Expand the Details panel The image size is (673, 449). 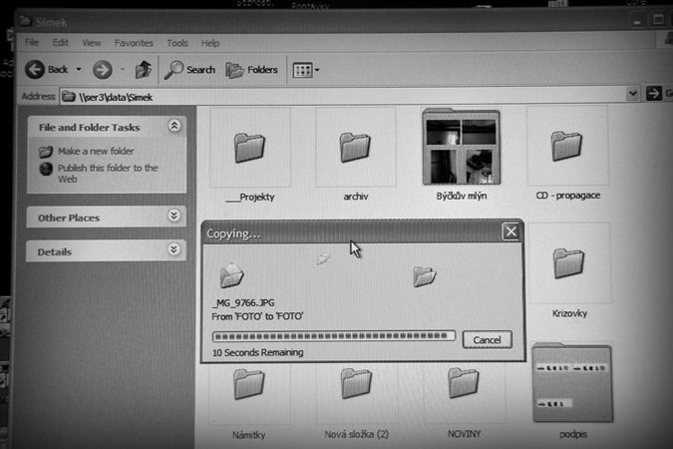174,249
